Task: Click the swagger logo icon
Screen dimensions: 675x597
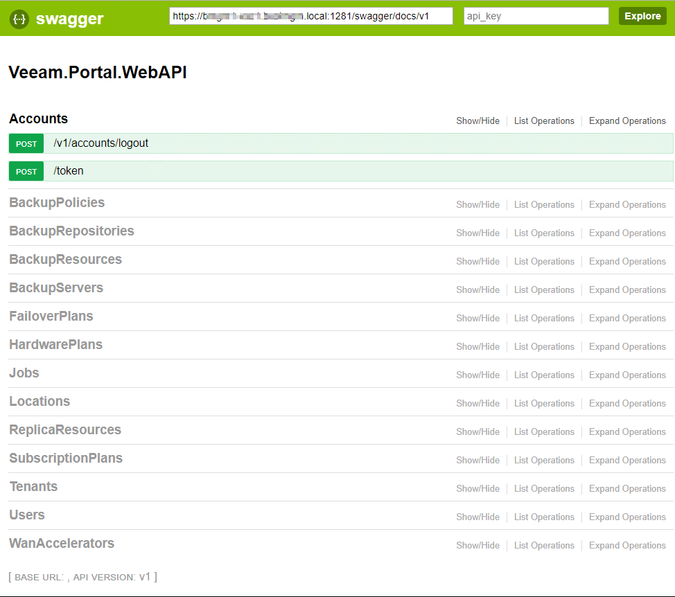Action: (x=19, y=19)
